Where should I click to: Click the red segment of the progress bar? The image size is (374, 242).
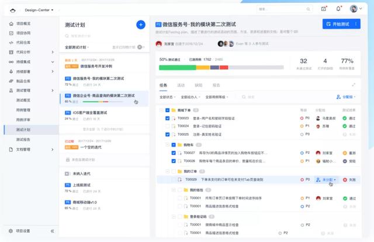coord(224,68)
